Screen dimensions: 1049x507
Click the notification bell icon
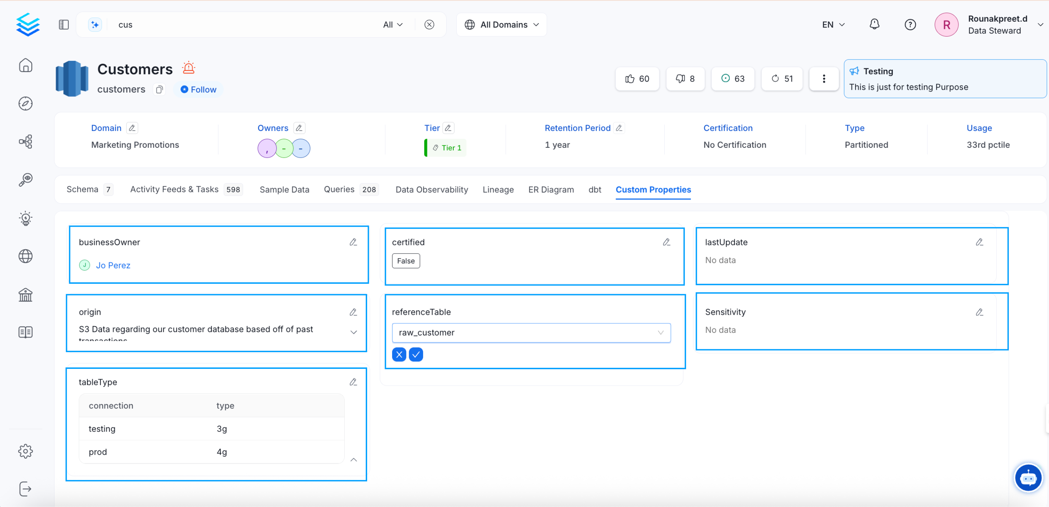[x=874, y=25]
